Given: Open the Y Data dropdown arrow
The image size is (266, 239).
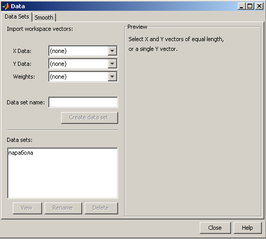Looking at the screenshot, I should point(112,64).
